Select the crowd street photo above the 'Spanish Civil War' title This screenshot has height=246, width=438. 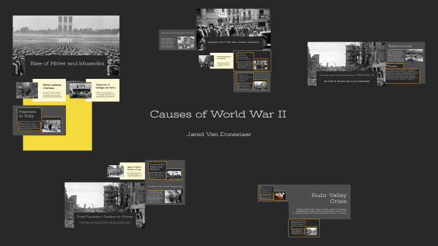coord(233,23)
